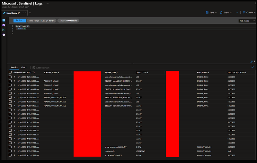Check the <redacted> UNKNOWN FAIL row
Screen dimensions: 257x163
click(x=10, y=151)
